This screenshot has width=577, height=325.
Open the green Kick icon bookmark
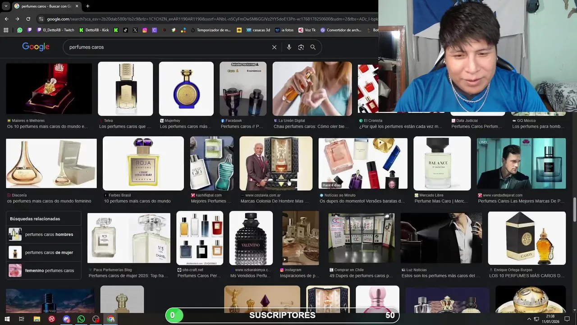[x=116, y=30]
